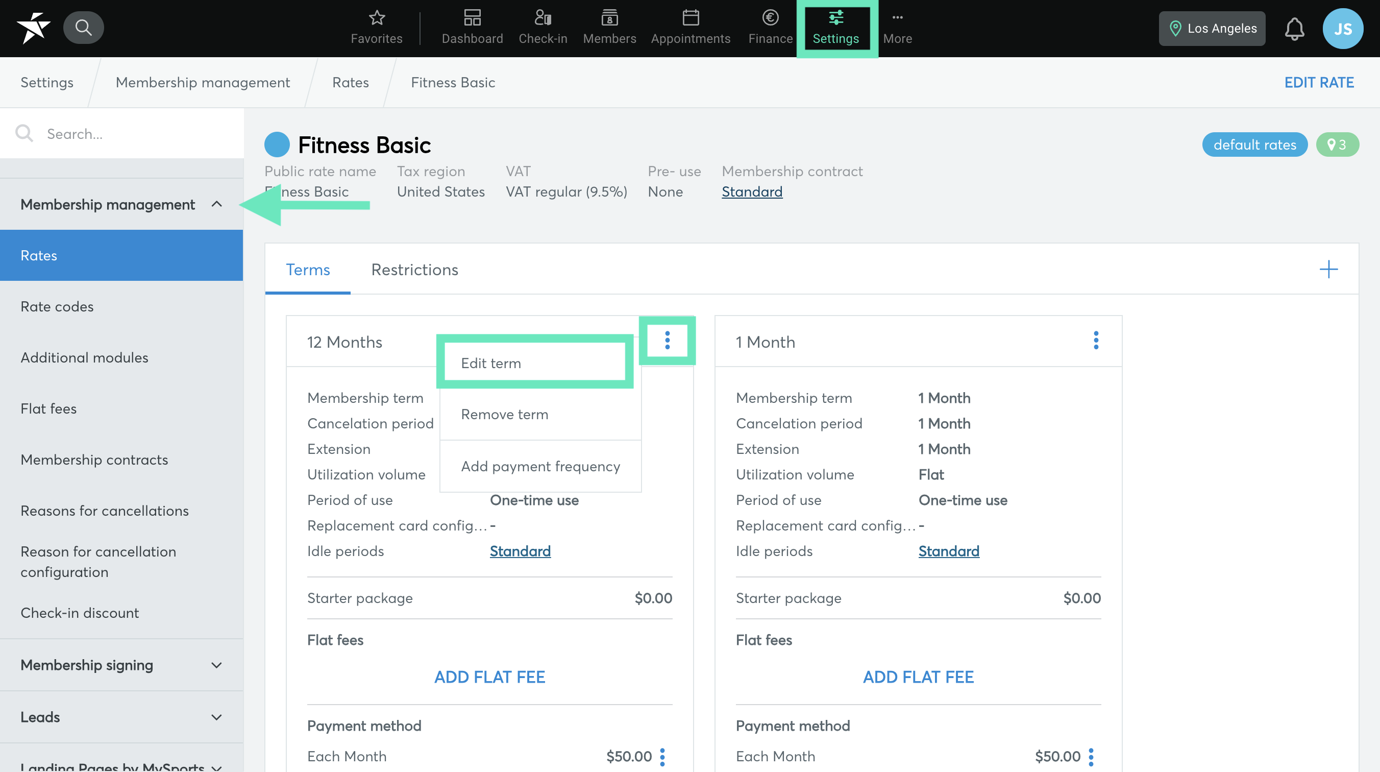
Task: Choose Add payment frequency from the menu
Action: pyautogui.click(x=540, y=466)
